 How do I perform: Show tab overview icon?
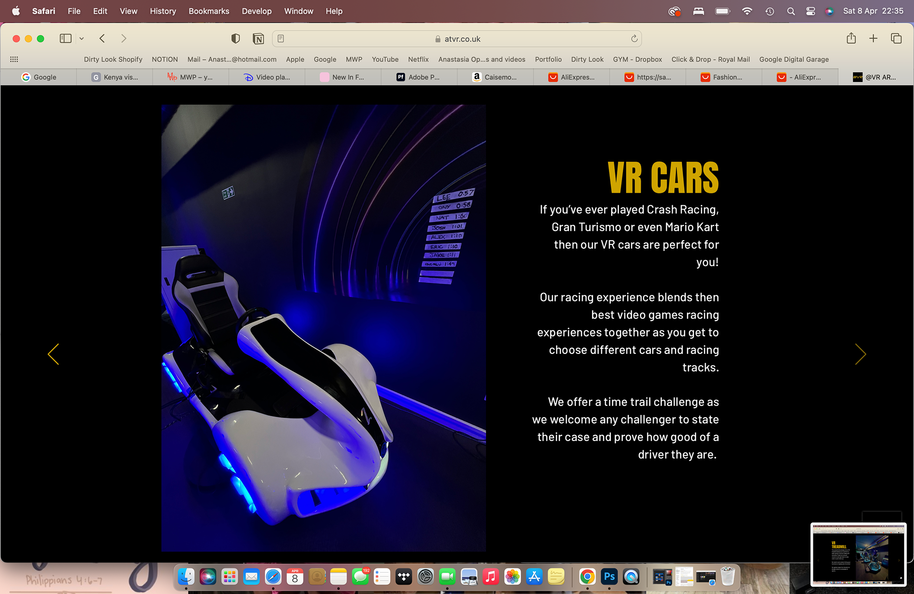(x=896, y=39)
